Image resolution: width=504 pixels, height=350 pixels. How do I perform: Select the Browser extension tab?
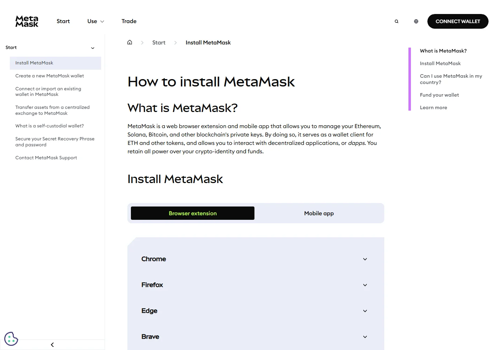coord(192,213)
